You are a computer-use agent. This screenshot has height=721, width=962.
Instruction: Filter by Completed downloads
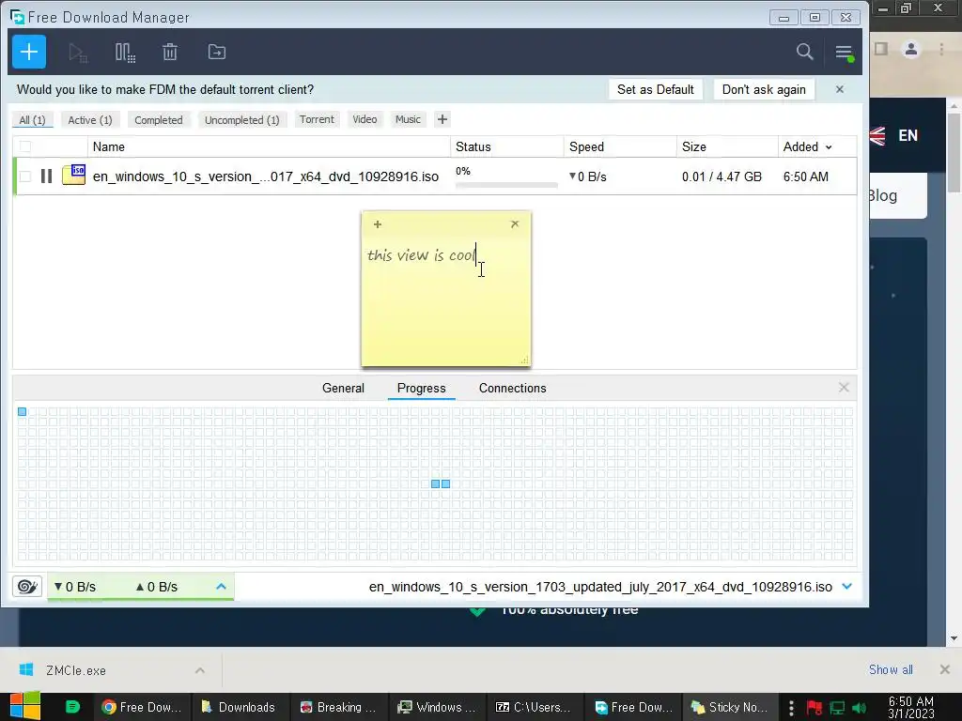pyautogui.click(x=159, y=119)
